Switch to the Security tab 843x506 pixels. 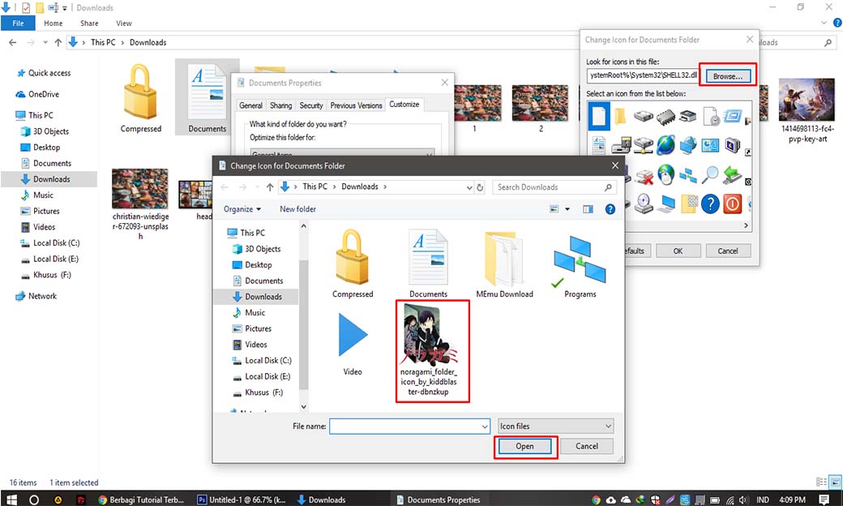[310, 105]
